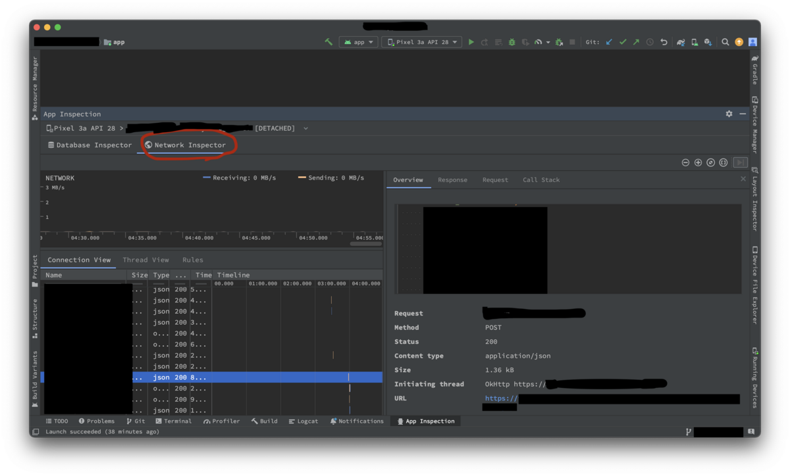Open the Logcat tool window

pos(303,421)
